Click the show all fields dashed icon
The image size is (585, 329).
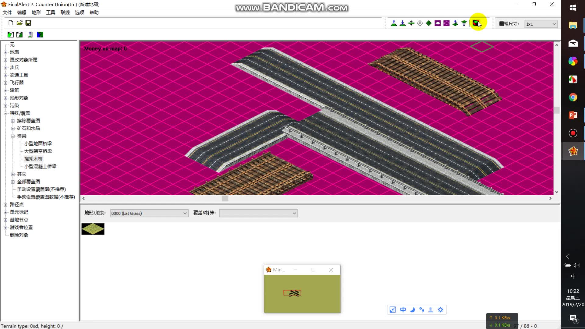point(446,23)
